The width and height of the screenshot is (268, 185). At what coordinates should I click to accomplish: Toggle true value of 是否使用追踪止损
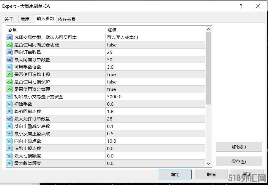155,74
